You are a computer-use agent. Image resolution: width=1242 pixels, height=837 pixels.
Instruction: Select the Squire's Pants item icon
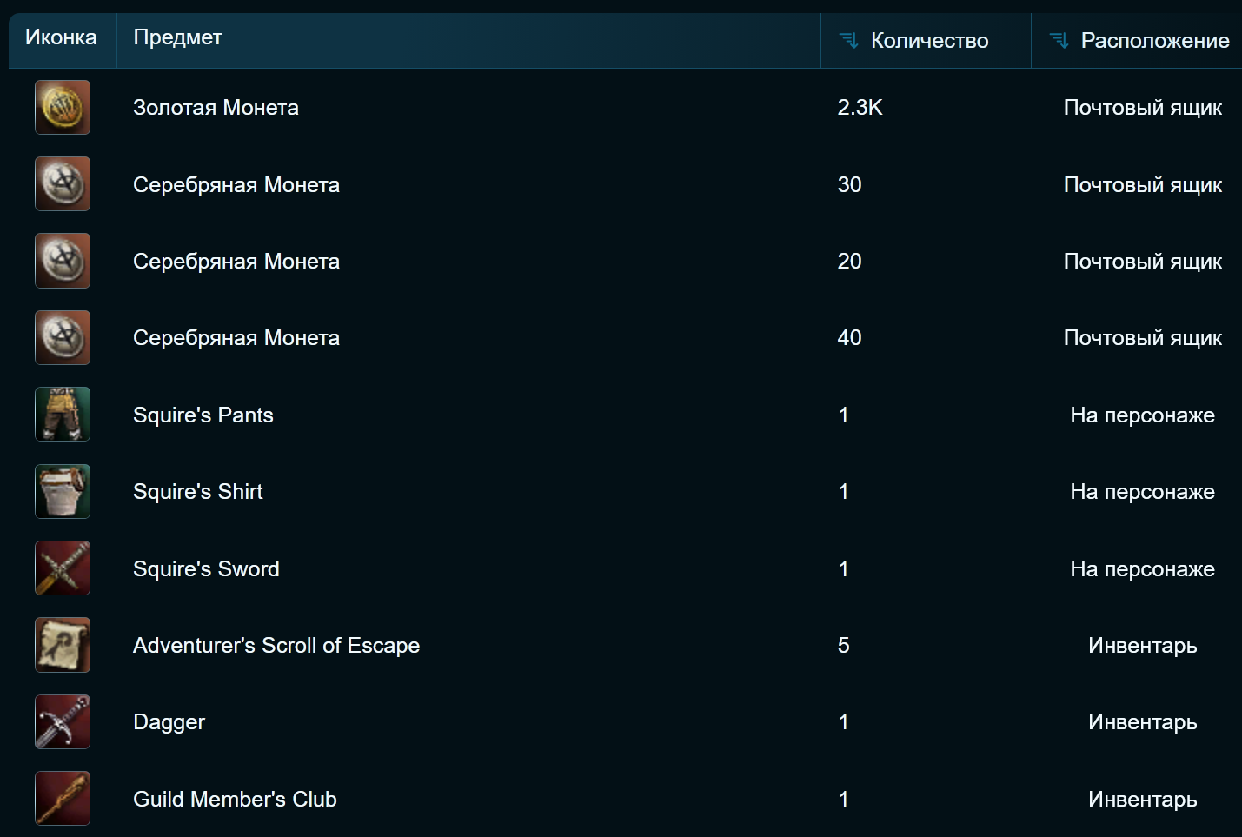coord(63,415)
